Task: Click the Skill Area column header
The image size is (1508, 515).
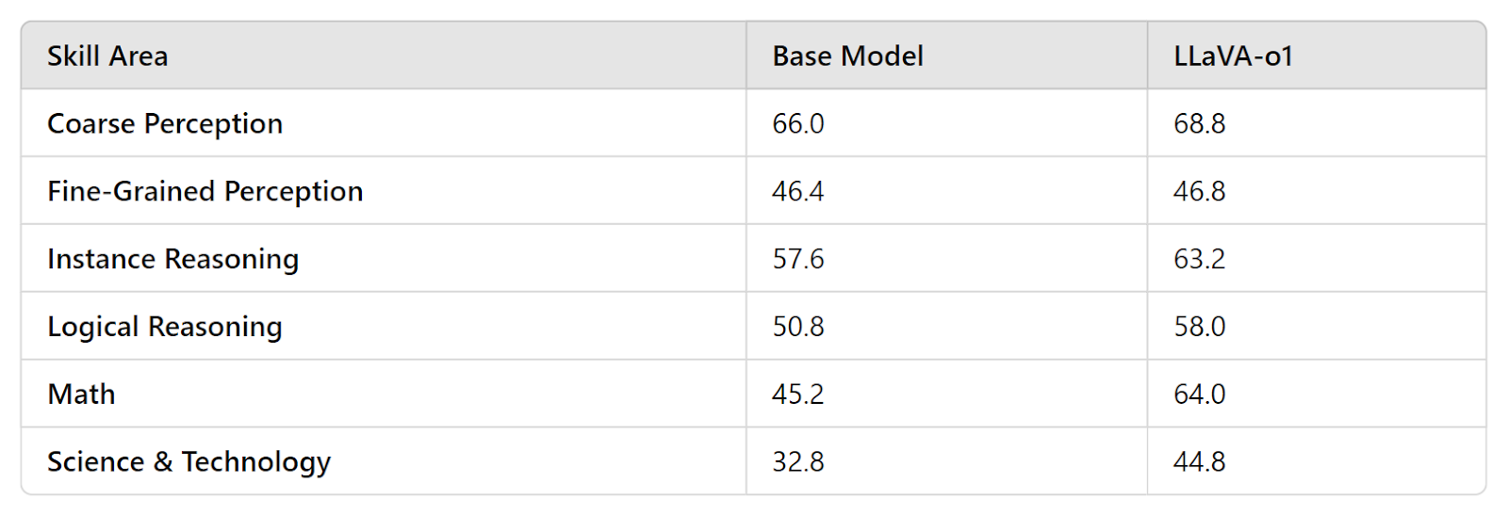Action: 107,56
